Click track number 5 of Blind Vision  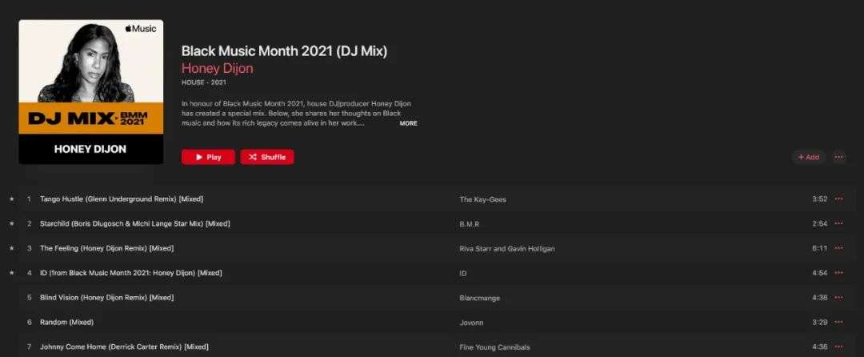(x=30, y=298)
